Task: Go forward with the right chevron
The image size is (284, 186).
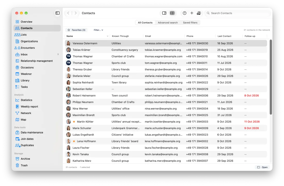Action: [76, 13]
